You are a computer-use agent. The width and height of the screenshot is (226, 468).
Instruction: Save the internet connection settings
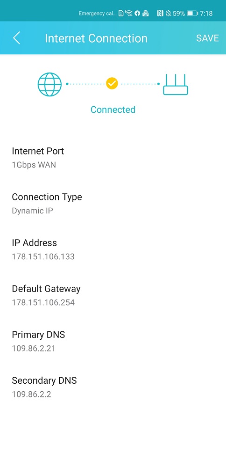point(207,38)
